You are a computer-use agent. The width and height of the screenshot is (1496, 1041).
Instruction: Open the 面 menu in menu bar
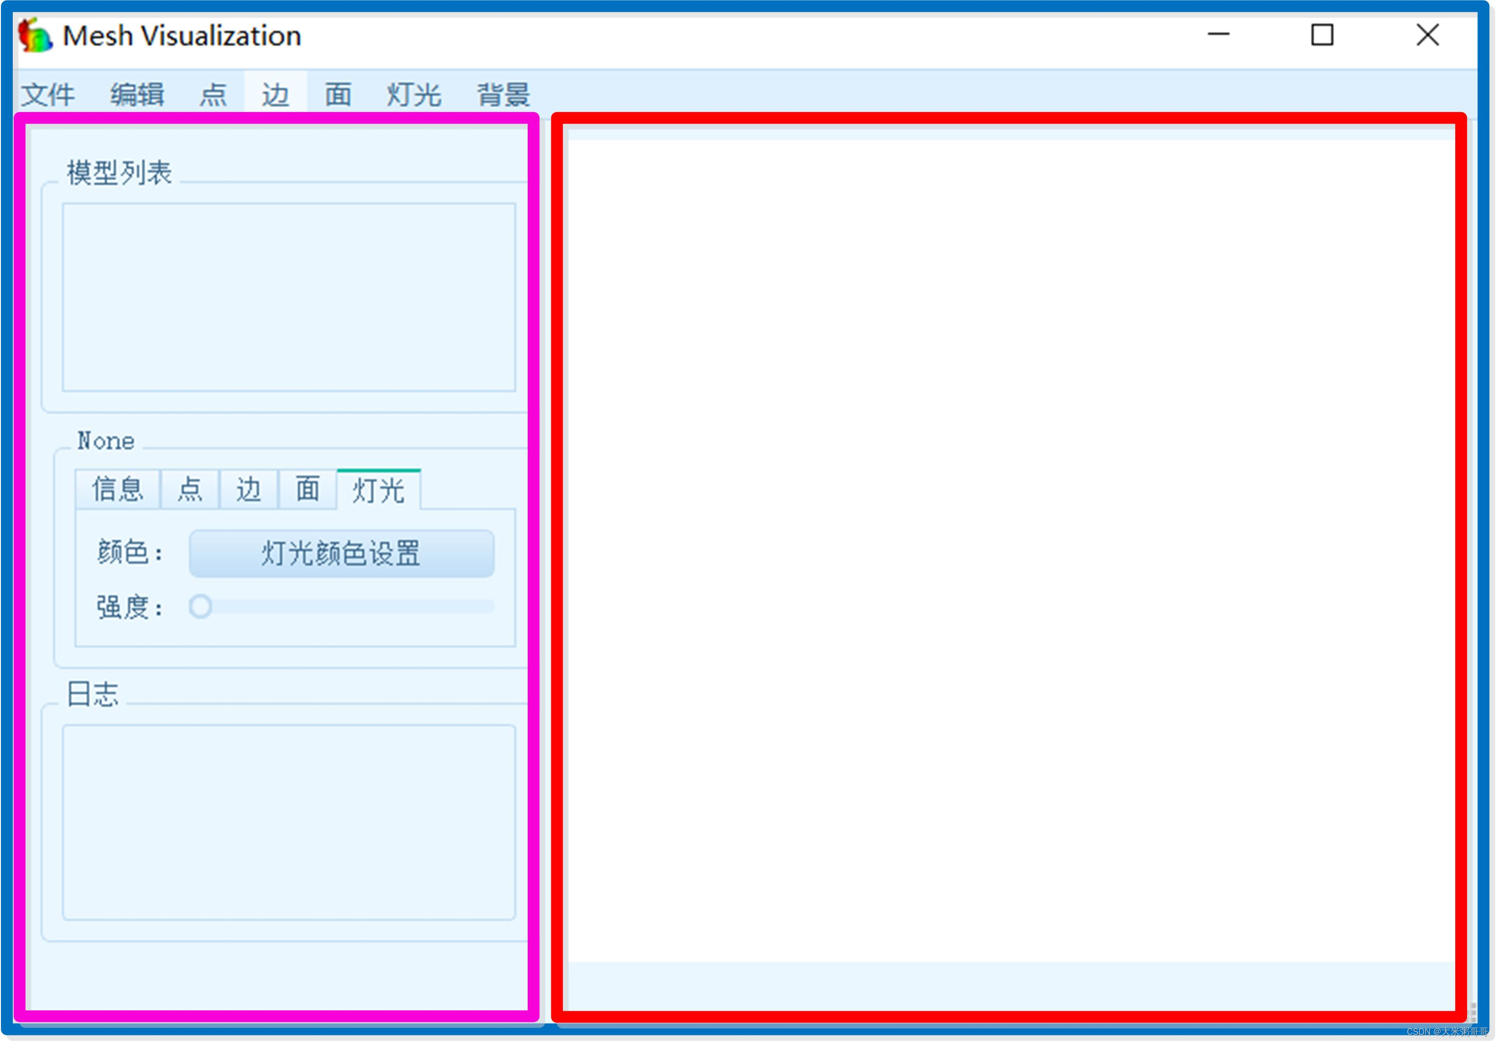tap(338, 95)
